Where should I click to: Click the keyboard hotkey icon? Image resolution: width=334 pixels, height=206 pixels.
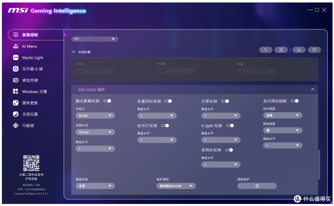(x=15, y=80)
